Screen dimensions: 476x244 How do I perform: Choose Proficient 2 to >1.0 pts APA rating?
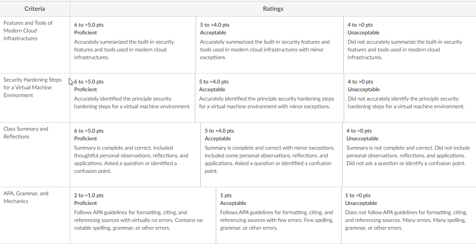143,215
